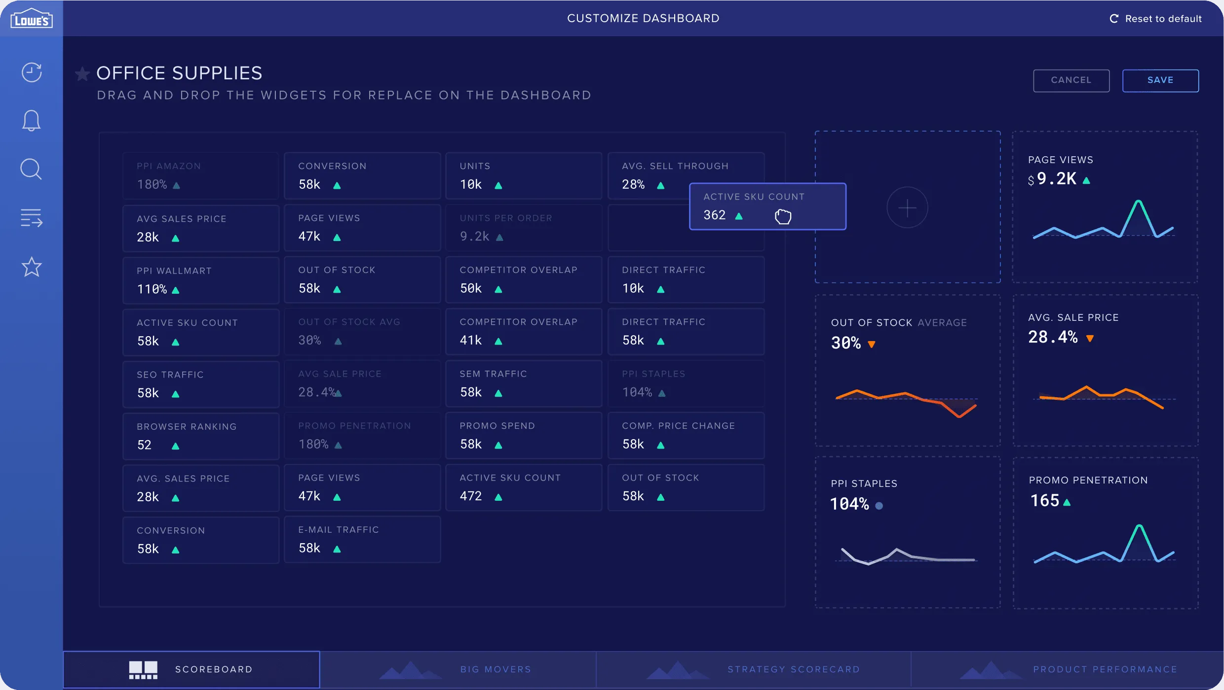Click the Promo Penetration 165 chart card
This screenshot has width=1224, height=690.
1105,533
